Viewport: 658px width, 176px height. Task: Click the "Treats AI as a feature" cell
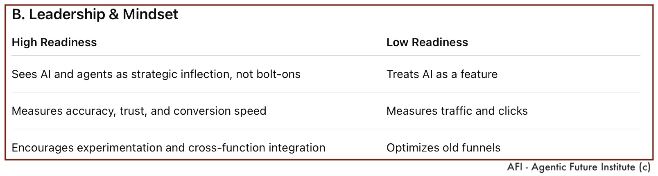click(x=442, y=74)
